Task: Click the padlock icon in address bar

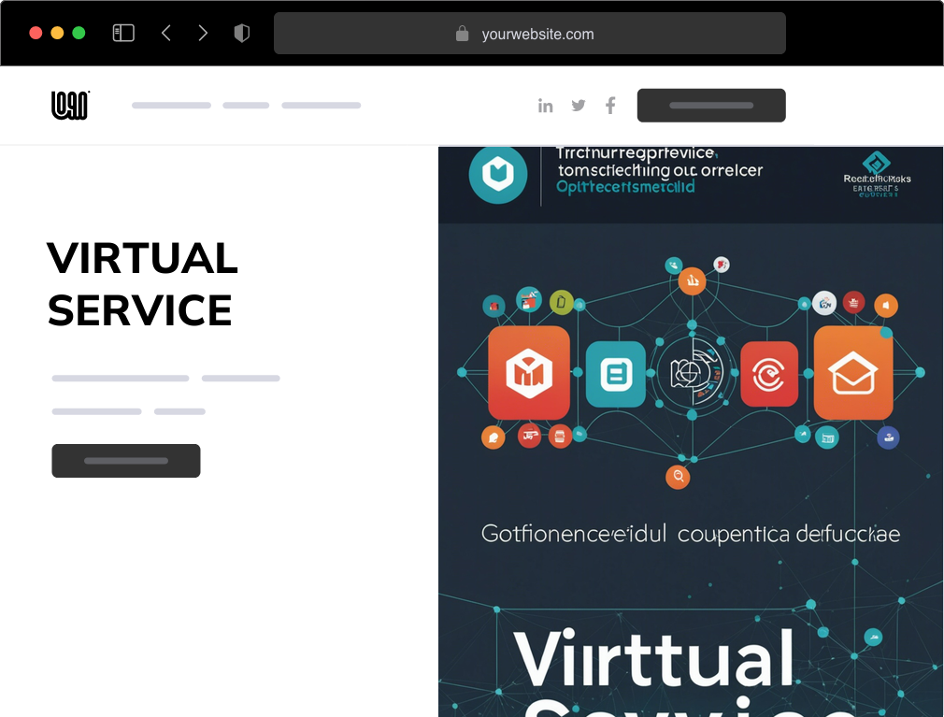Action: [x=462, y=34]
